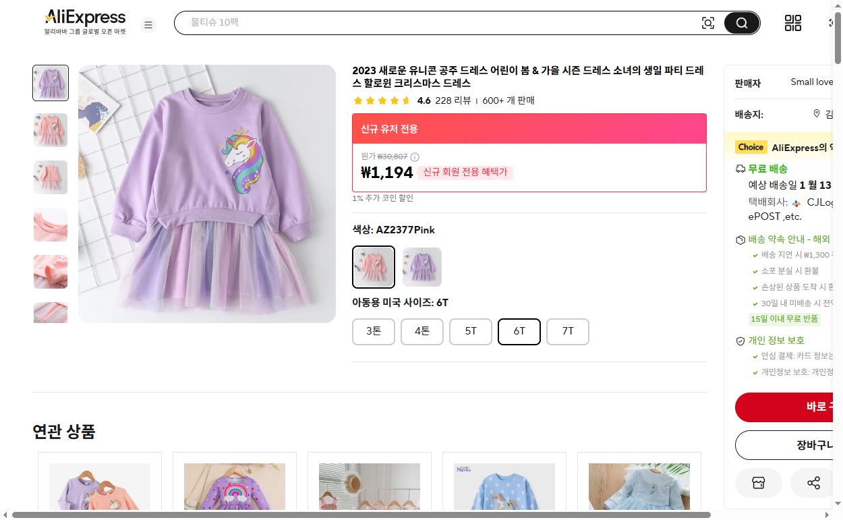843x520 pixels.
Task: Click inside the search input field
Action: [x=438, y=22]
